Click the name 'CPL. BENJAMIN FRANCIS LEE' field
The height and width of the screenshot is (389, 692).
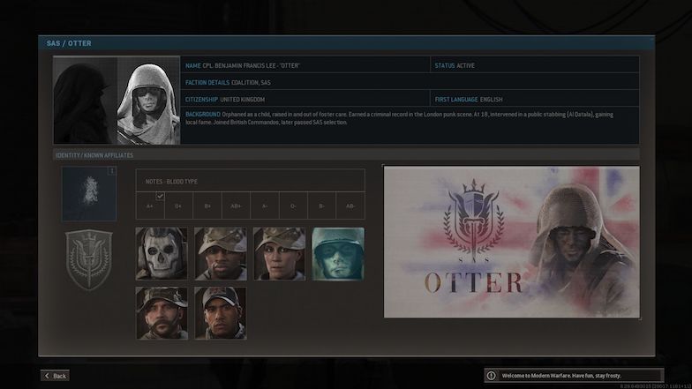pyautogui.click(x=305, y=65)
